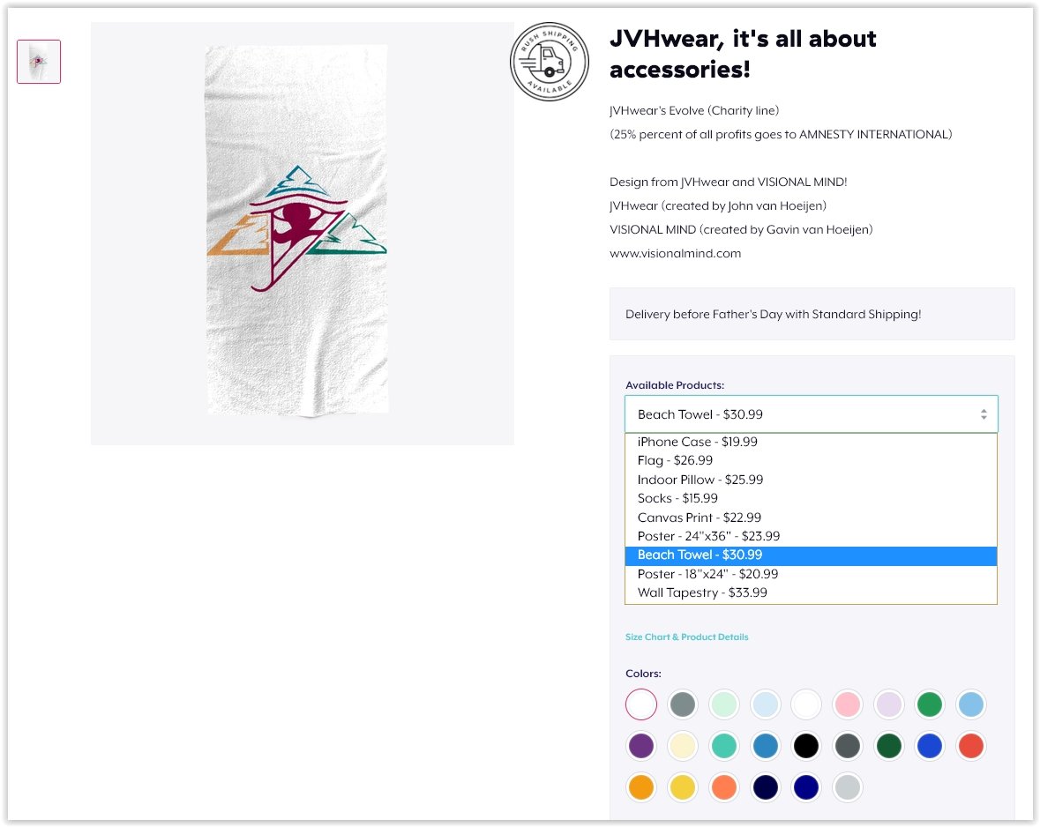Pick the purple color swatch
Image resolution: width=1040 pixels, height=827 pixels.
tap(641, 746)
